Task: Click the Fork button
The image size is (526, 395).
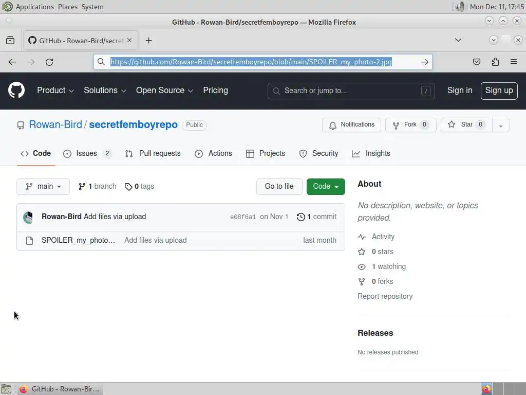Action: [410, 125]
